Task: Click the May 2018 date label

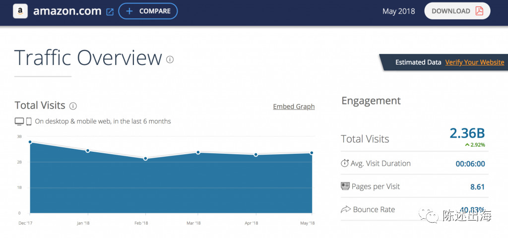Action: click(399, 11)
